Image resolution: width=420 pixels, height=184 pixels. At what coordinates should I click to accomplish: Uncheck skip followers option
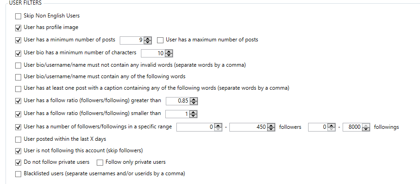pos(18,151)
